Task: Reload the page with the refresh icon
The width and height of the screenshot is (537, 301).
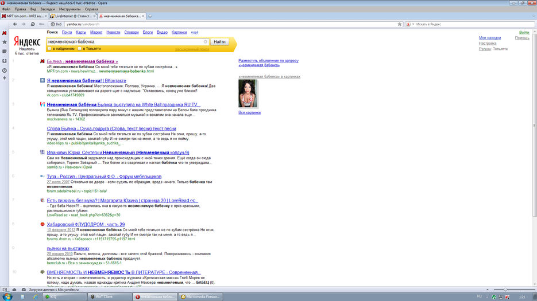Action: 33,24
